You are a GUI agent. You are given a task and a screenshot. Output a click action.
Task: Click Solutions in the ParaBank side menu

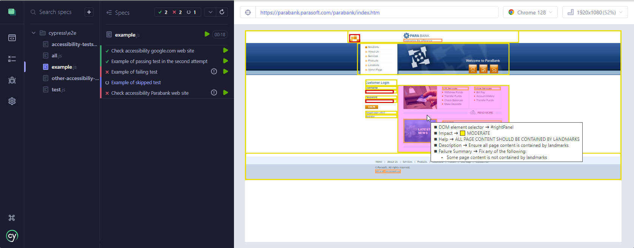point(373,47)
